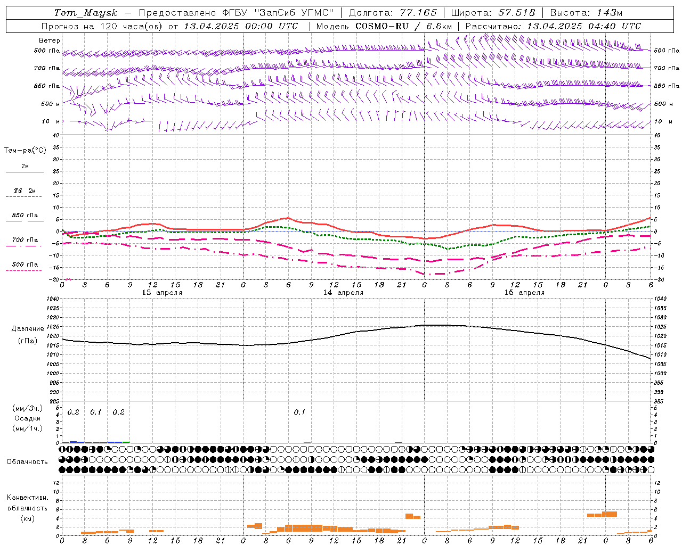Click the '(гПа)' unit under Давление
Screen dimensions: 682x545
click(28, 341)
